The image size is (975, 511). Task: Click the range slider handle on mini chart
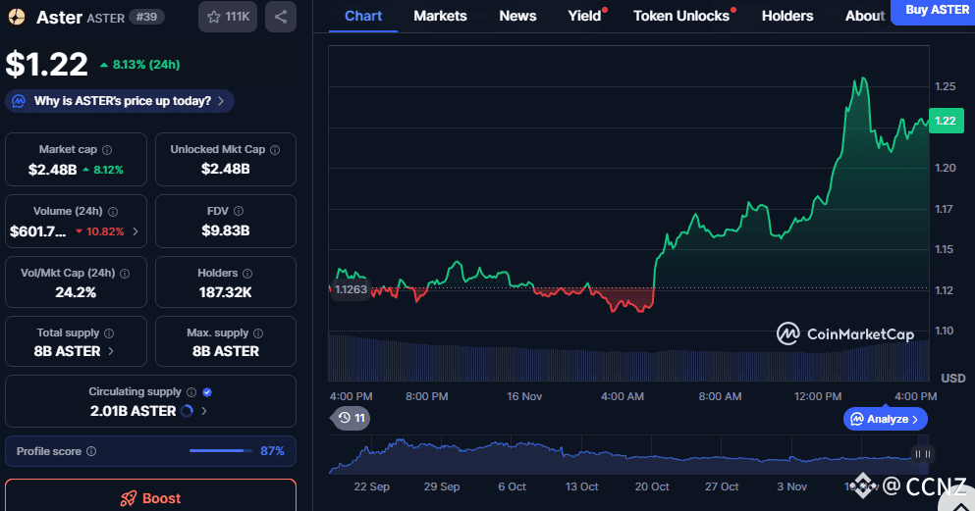click(922, 454)
